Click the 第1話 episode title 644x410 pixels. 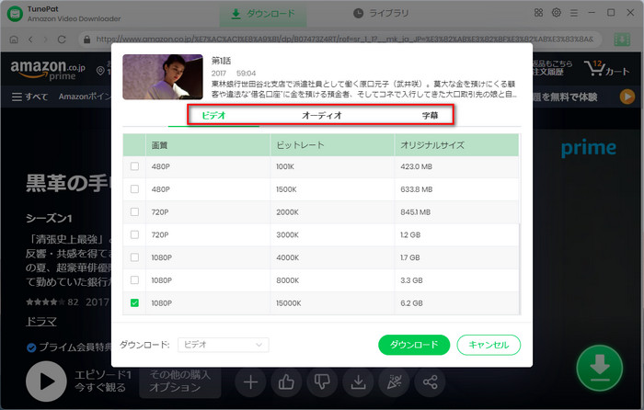(221, 61)
